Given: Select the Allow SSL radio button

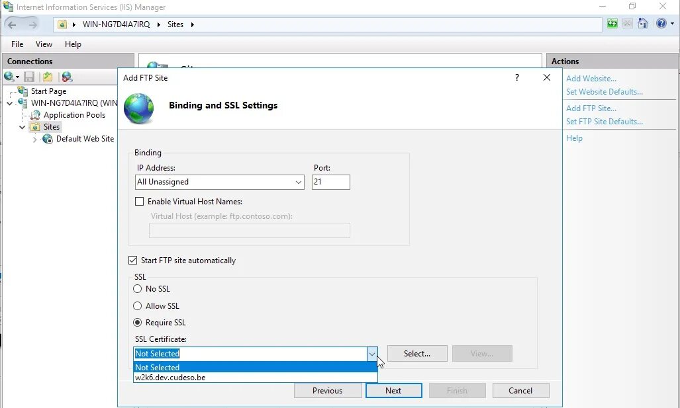Looking at the screenshot, I should pyautogui.click(x=138, y=306).
